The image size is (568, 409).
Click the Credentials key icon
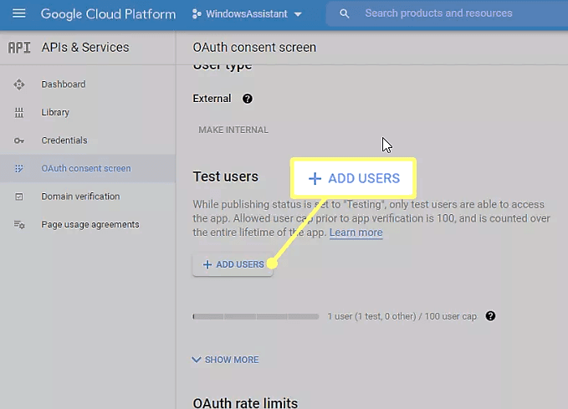pos(19,141)
